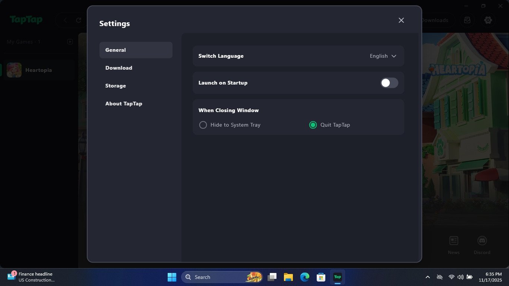509x286 pixels.
Task: Click the TapTap logo
Action: (x=26, y=20)
